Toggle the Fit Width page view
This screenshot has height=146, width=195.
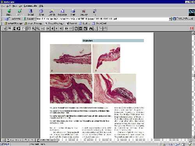pos(85,28)
